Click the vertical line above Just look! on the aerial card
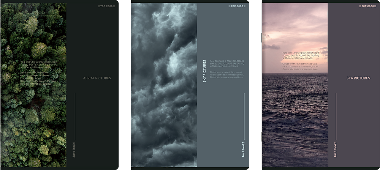380x170 pixels. [x=75, y=116]
